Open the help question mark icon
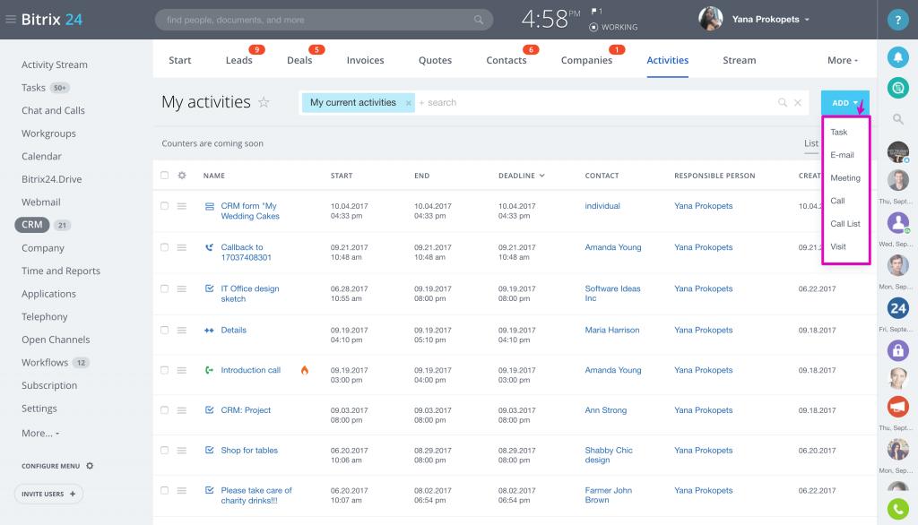The width and height of the screenshot is (918, 525). point(897,20)
